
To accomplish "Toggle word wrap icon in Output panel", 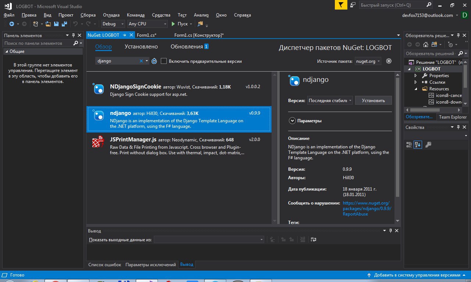I will coord(314,239).
